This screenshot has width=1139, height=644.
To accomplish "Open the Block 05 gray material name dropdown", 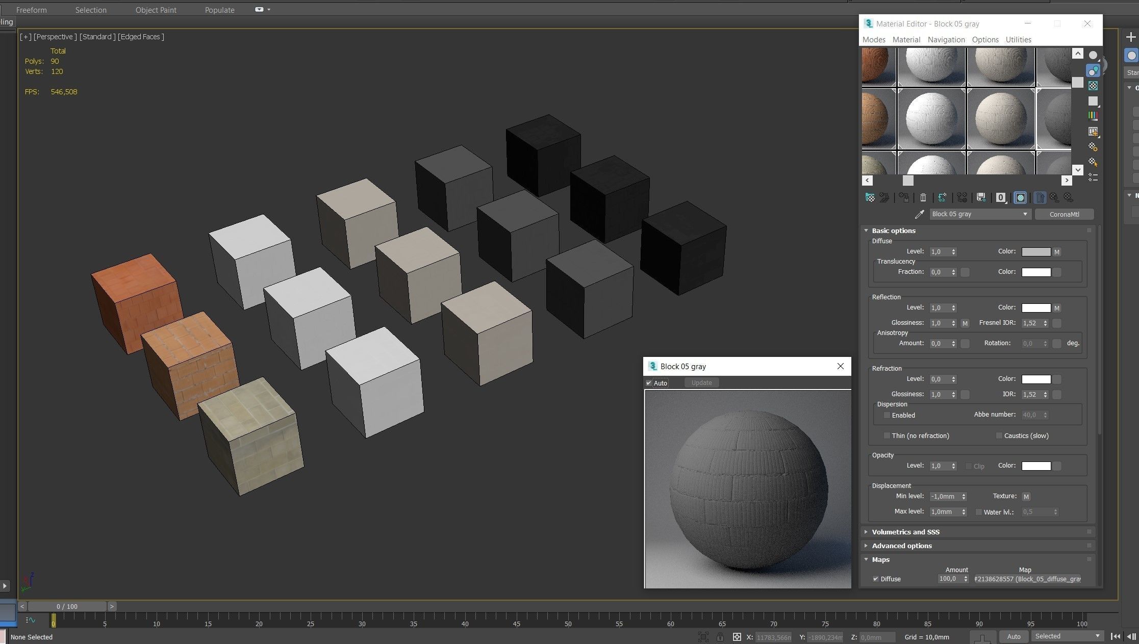I will tap(1025, 214).
